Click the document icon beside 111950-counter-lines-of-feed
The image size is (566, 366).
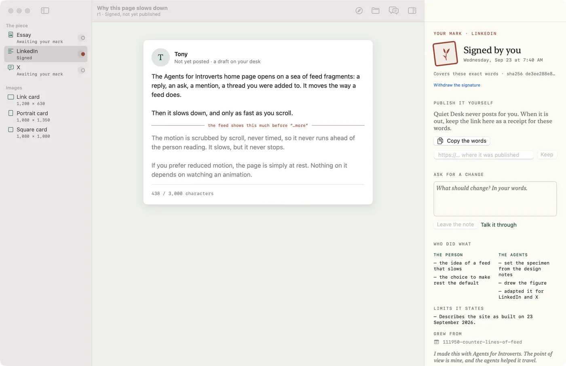click(x=437, y=342)
